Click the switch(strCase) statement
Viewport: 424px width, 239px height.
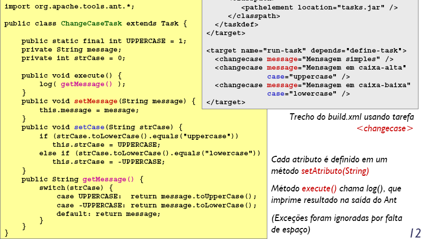click(76, 188)
